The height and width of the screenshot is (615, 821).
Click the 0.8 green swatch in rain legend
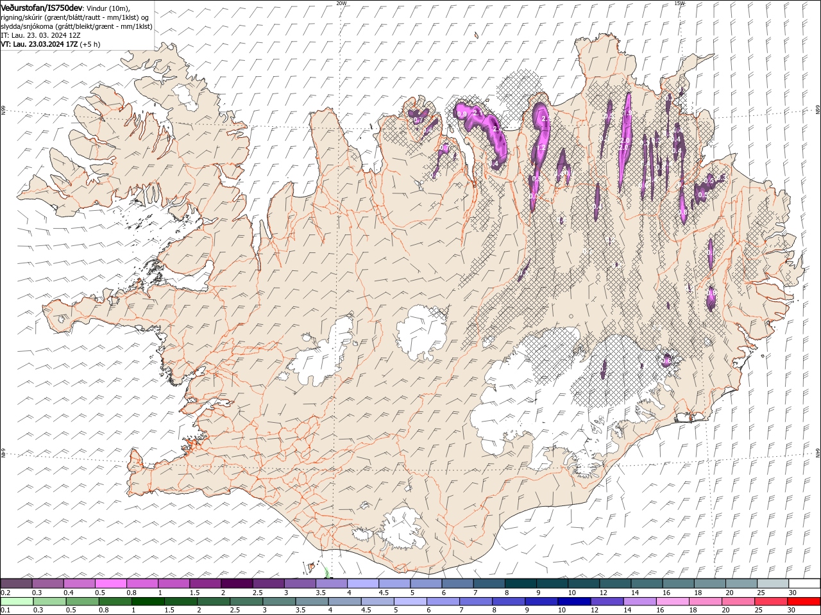(115, 602)
